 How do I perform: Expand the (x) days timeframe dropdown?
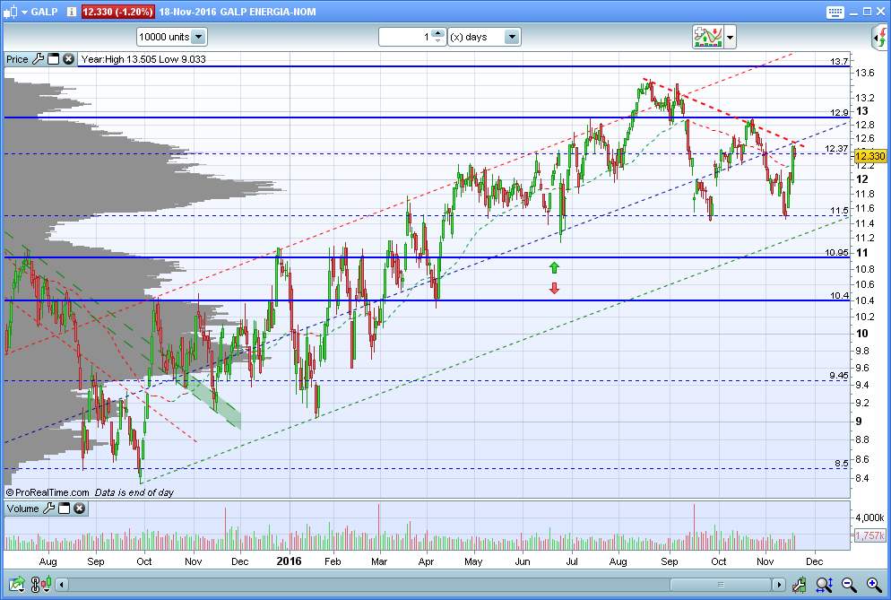(x=512, y=37)
